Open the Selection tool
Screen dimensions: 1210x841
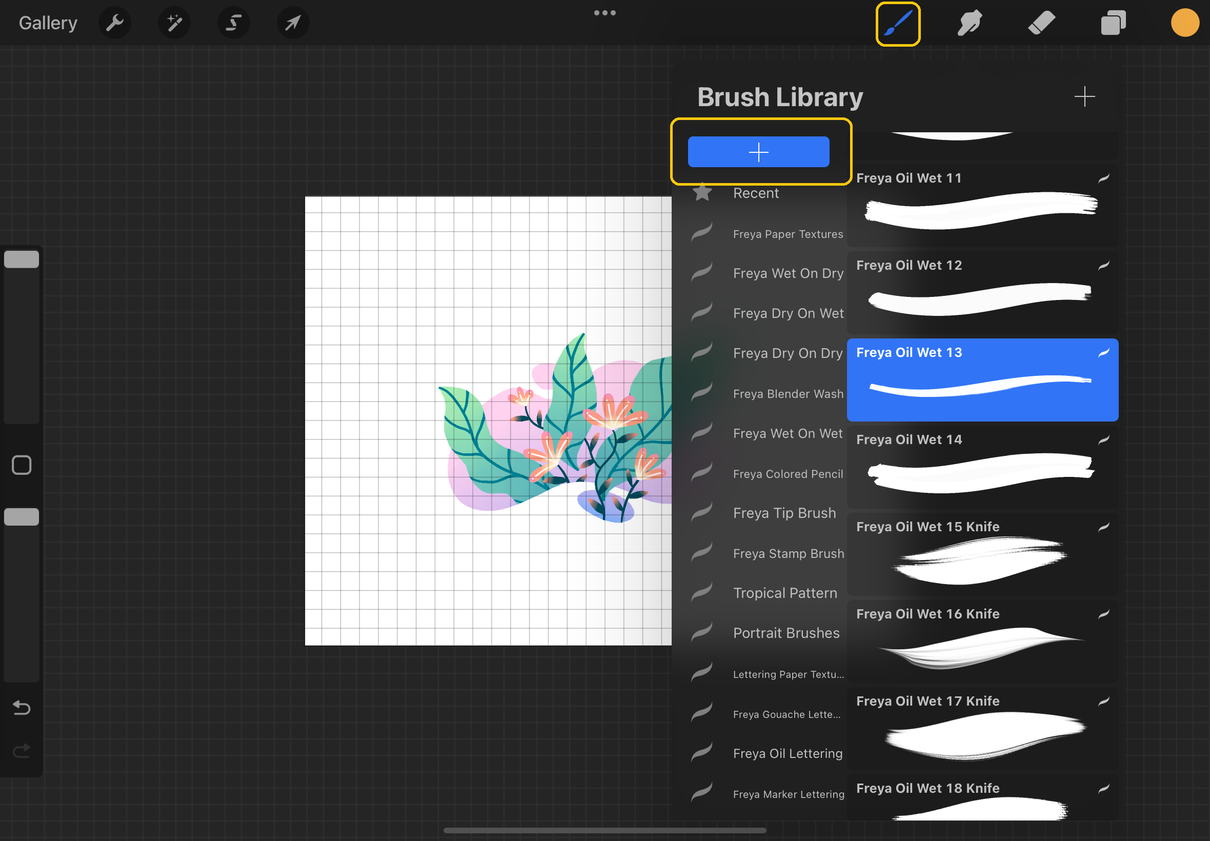(x=234, y=23)
